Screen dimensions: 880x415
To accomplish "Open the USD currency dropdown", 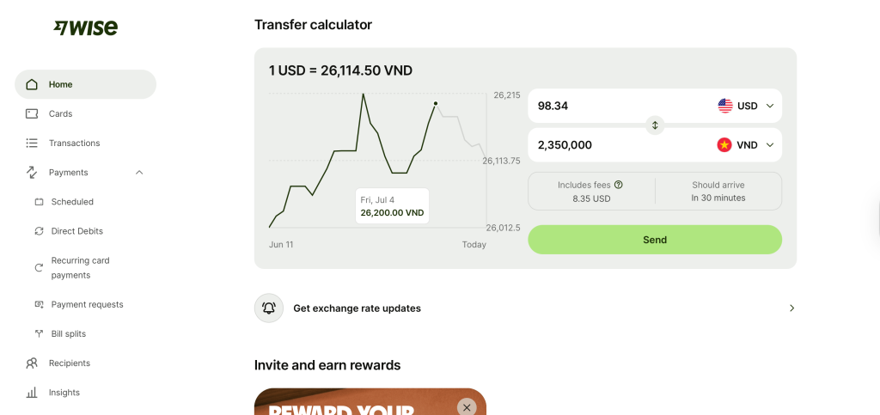I will point(746,106).
